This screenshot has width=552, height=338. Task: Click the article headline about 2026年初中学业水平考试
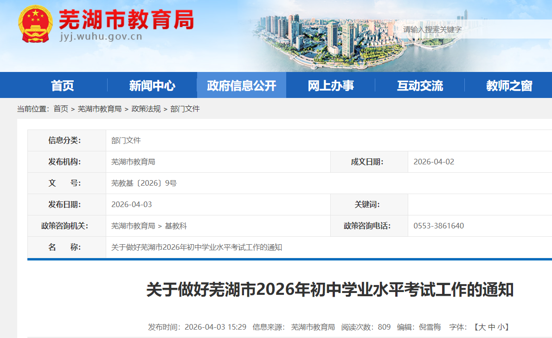[x=330, y=290]
